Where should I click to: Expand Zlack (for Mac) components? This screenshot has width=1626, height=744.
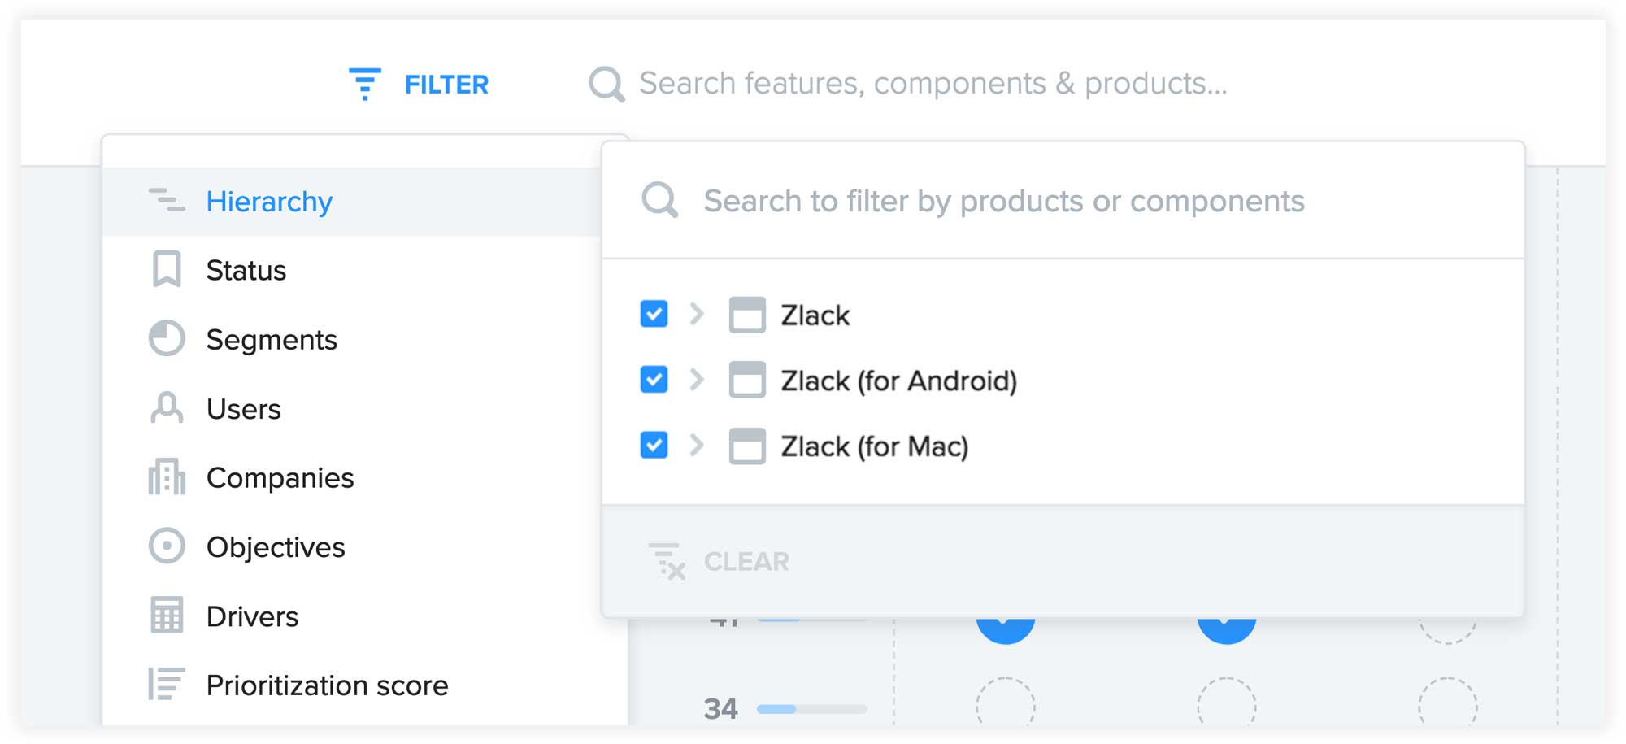698,446
